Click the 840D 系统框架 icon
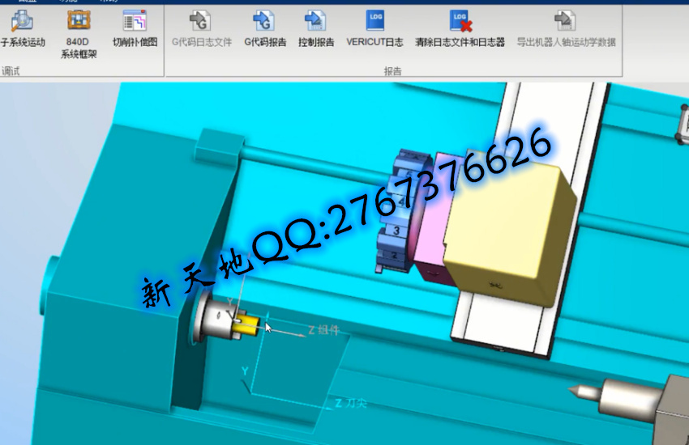This screenshot has height=445, width=689. tap(79, 29)
